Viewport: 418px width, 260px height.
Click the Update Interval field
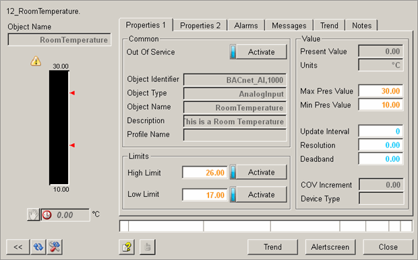click(381, 131)
